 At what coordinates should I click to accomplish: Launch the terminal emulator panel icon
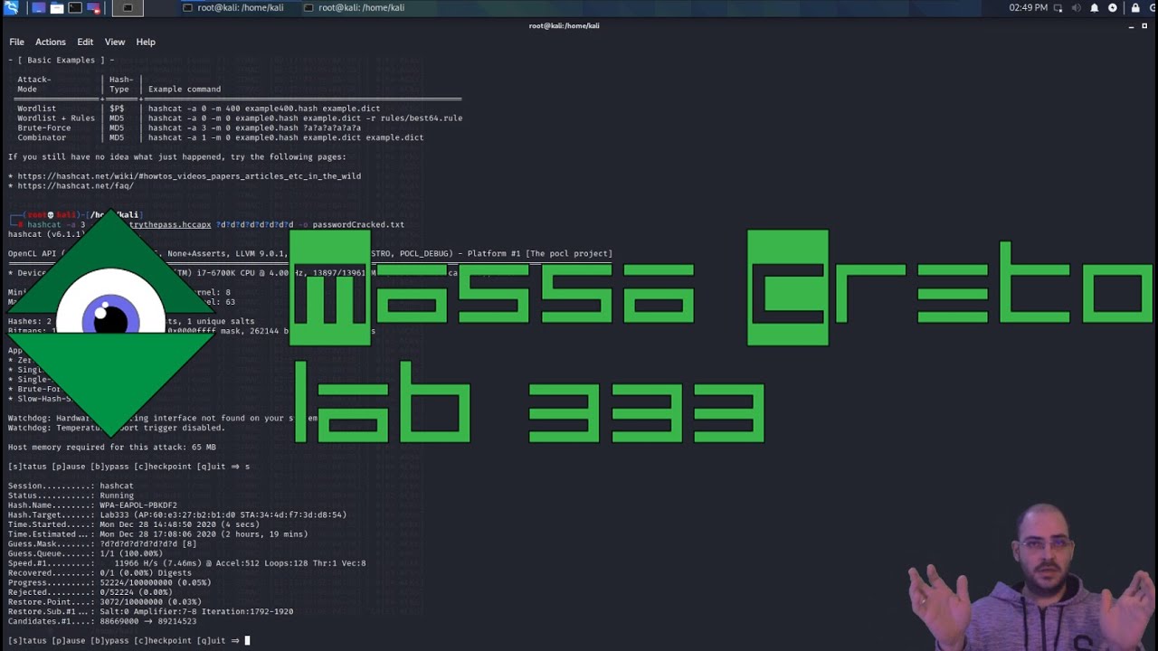[x=75, y=8]
